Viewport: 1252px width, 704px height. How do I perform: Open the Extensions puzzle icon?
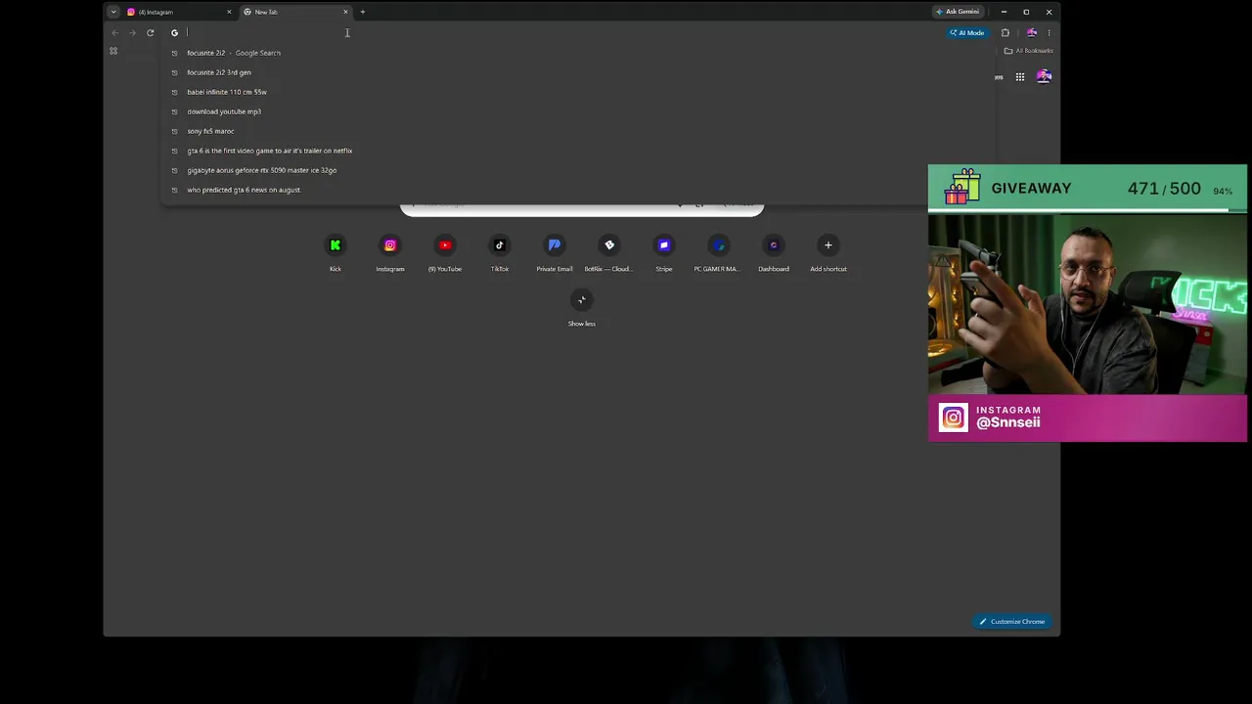click(x=1006, y=32)
